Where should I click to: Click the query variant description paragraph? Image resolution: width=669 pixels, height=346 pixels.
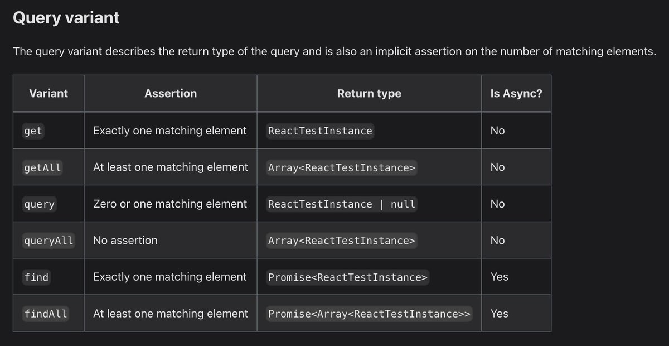(x=334, y=52)
